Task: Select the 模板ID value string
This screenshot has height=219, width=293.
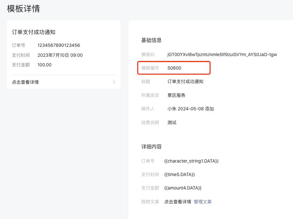Action: (x=222, y=55)
